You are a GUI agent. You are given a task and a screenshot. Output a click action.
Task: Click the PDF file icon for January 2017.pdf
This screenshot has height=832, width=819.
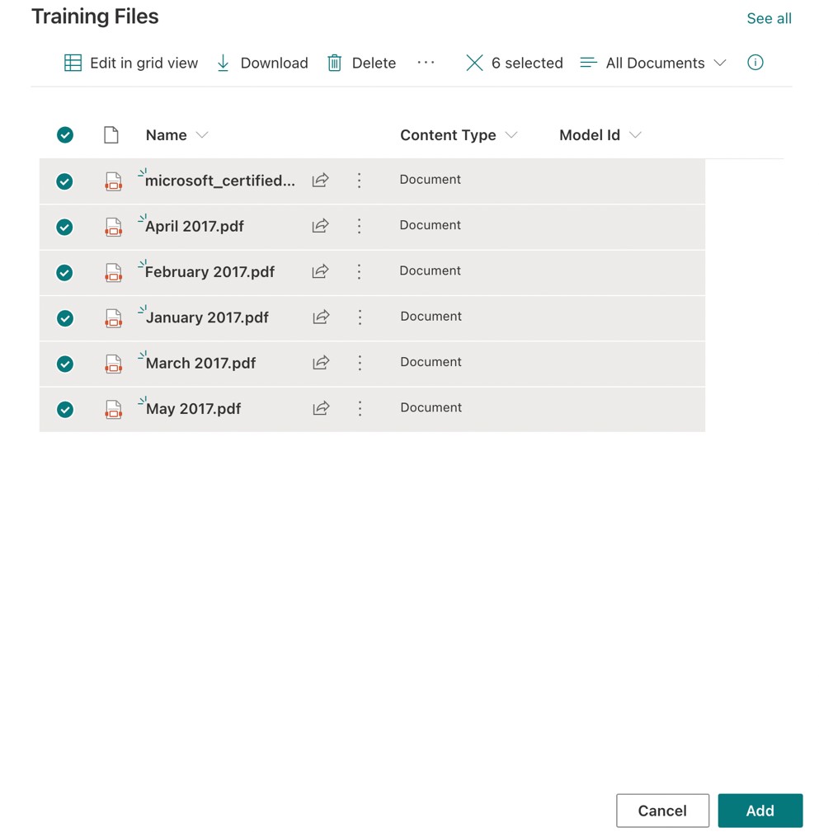[113, 317]
